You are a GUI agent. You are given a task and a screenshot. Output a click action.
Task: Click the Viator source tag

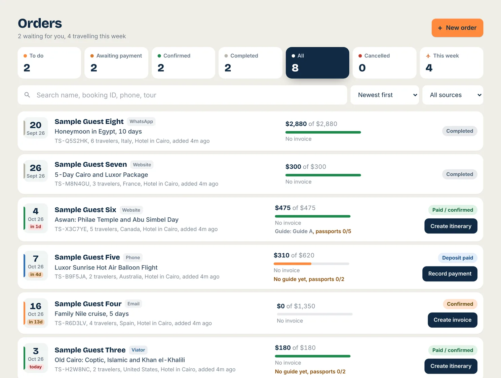[x=138, y=350]
